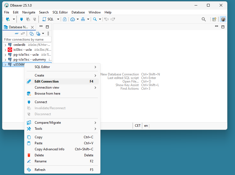Open the Help menu
The width and height of the screenshot is (235, 175).
click(108, 12)
